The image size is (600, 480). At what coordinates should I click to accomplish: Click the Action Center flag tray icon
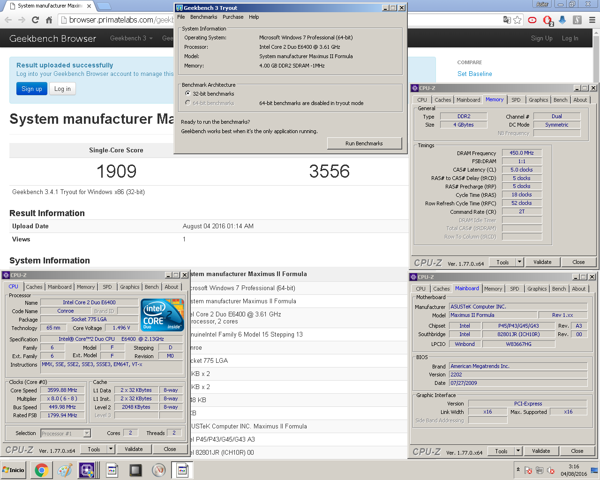click(x=528, y=470)
